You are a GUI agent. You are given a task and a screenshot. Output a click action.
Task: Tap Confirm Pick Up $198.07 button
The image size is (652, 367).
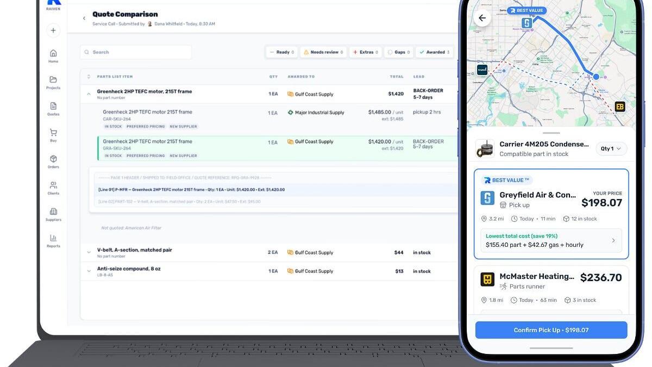click(551, 330)
